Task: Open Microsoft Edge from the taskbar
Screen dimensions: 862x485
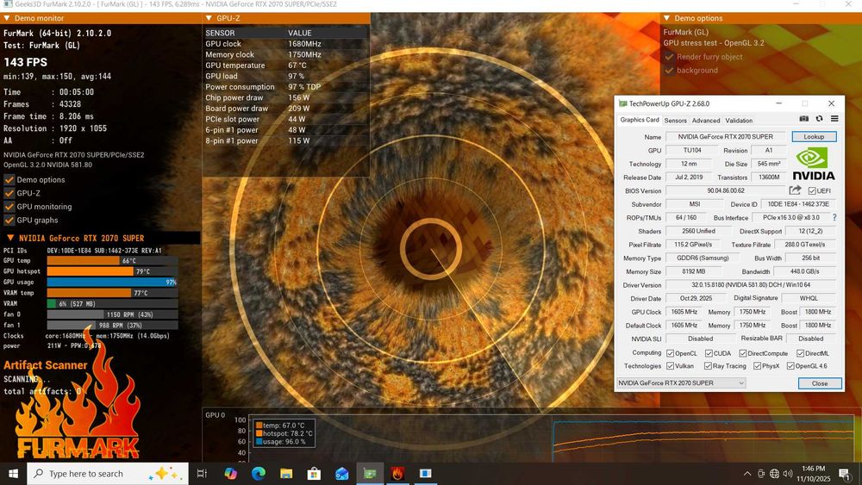Action: [259, 474]
